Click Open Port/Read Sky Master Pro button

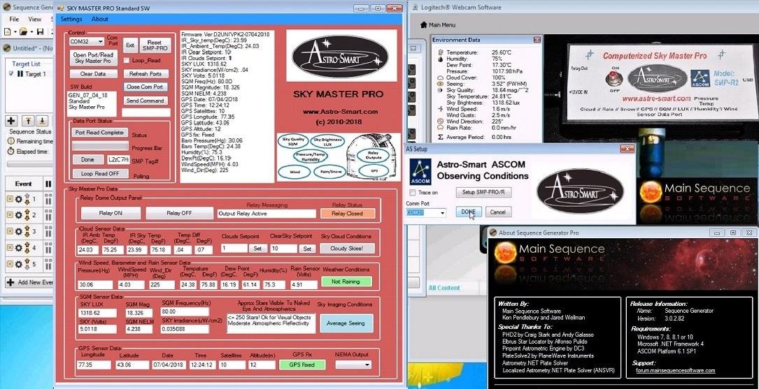pyautogui.click(x=93, y=58)
